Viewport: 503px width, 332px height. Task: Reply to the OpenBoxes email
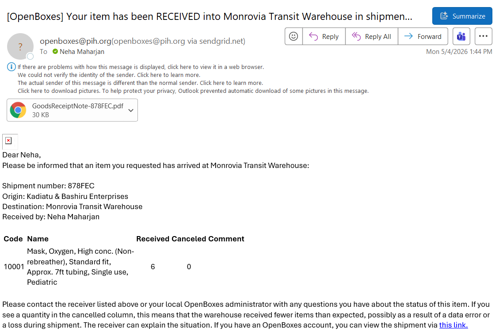point(324,37)
